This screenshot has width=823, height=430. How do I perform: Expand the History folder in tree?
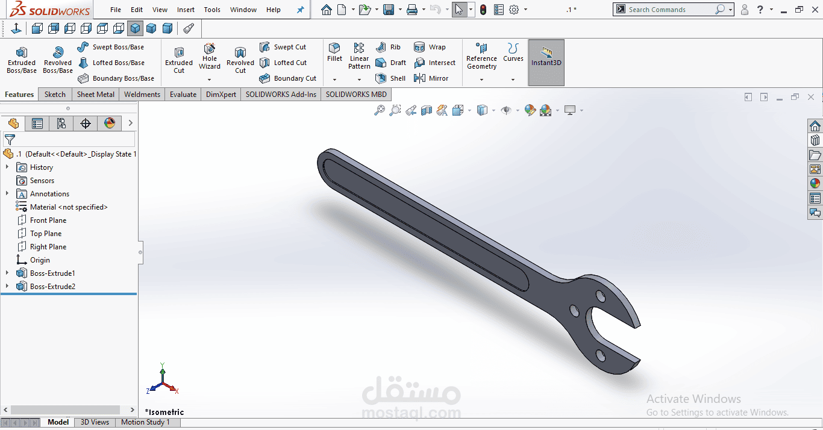[7, 167]
